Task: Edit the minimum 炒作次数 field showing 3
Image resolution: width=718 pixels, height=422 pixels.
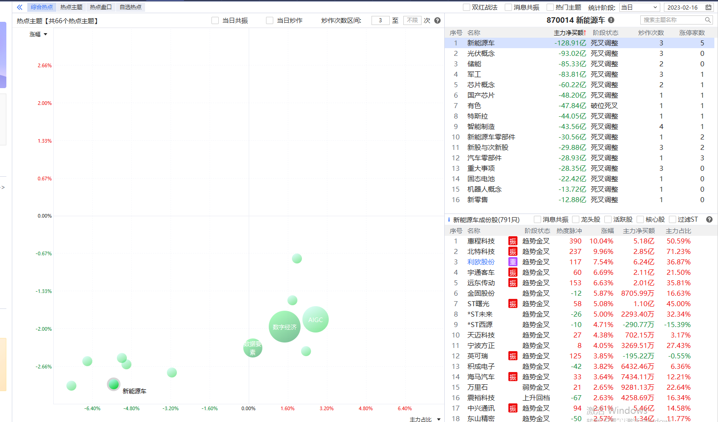Action: coord(380,20)
